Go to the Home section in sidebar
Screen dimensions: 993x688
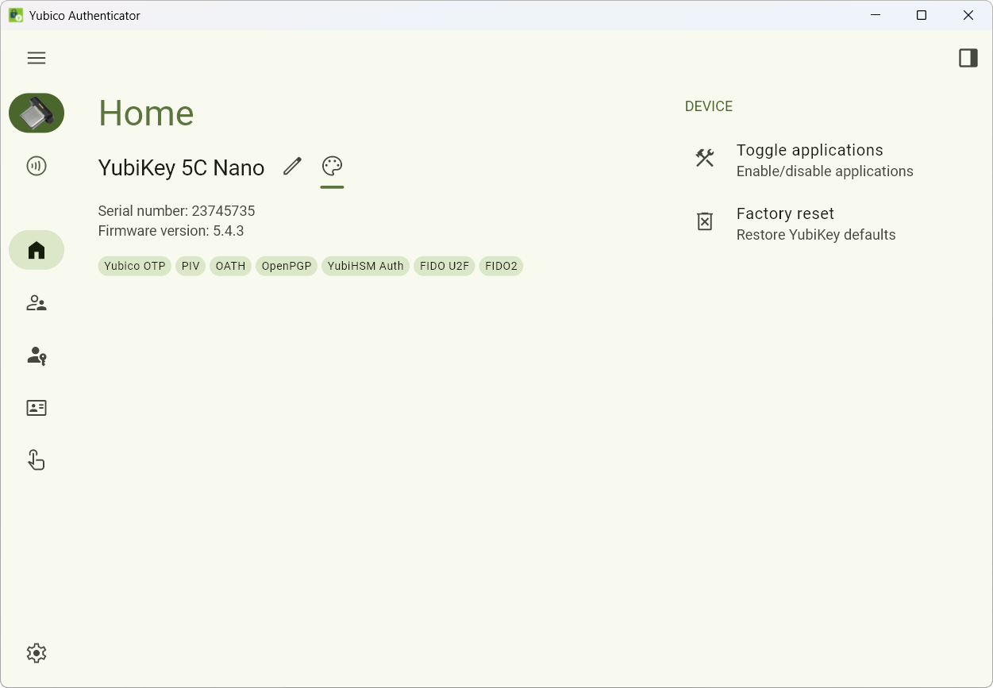coord(37,250)
